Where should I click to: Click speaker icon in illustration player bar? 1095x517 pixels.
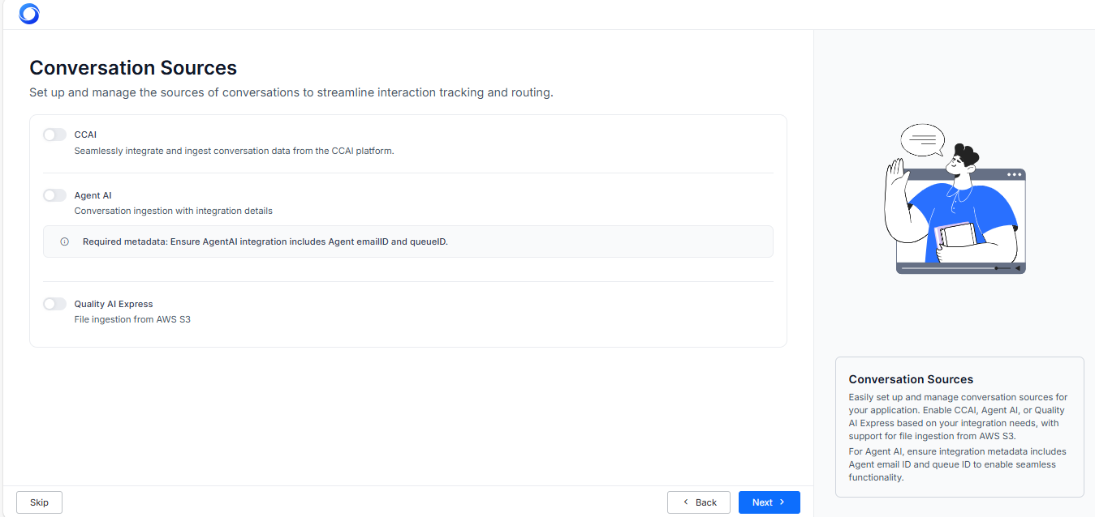[x=1017, y=267]
